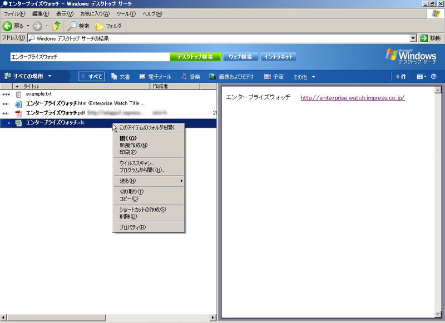Viewport: 445px width, 323px height.
Task: Expand the その他 filter dropdown
Action: tap(304, 77)
